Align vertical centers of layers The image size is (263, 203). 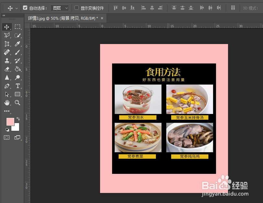pos(124,8)
